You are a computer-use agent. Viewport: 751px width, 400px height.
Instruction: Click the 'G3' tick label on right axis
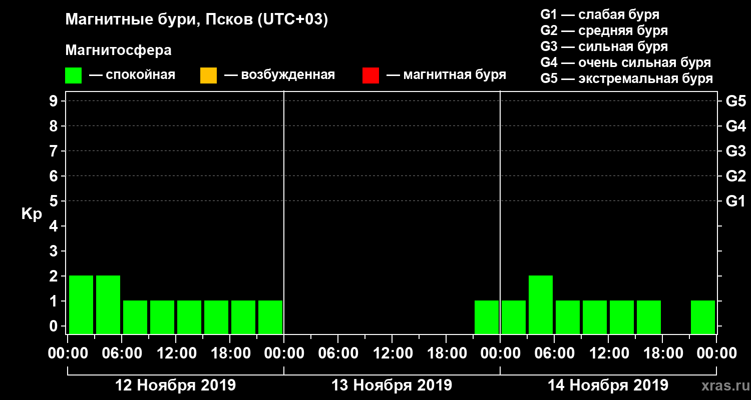point(735,151)
